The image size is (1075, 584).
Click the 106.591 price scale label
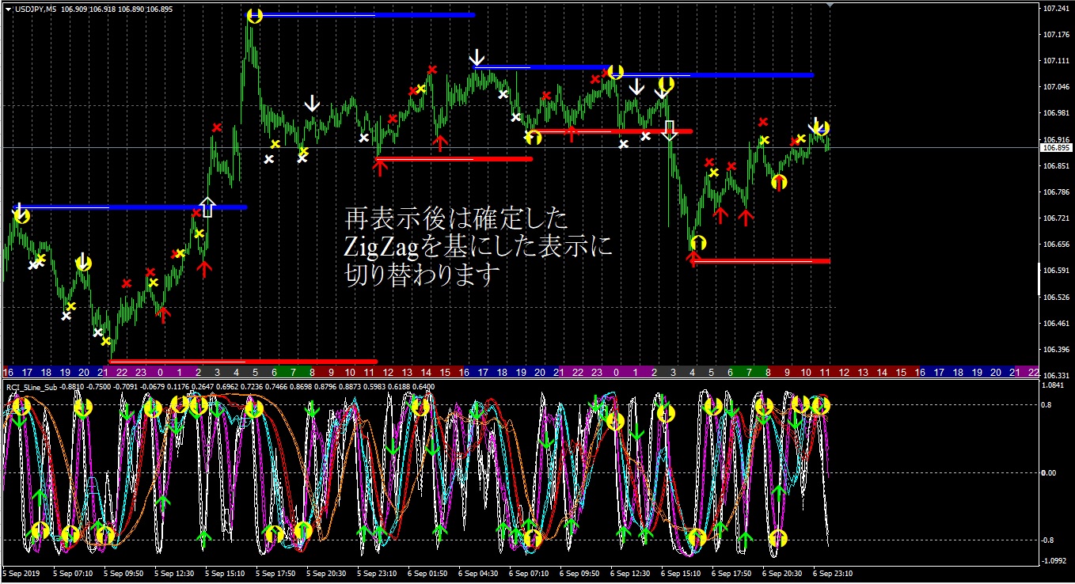click(1055, 271)
